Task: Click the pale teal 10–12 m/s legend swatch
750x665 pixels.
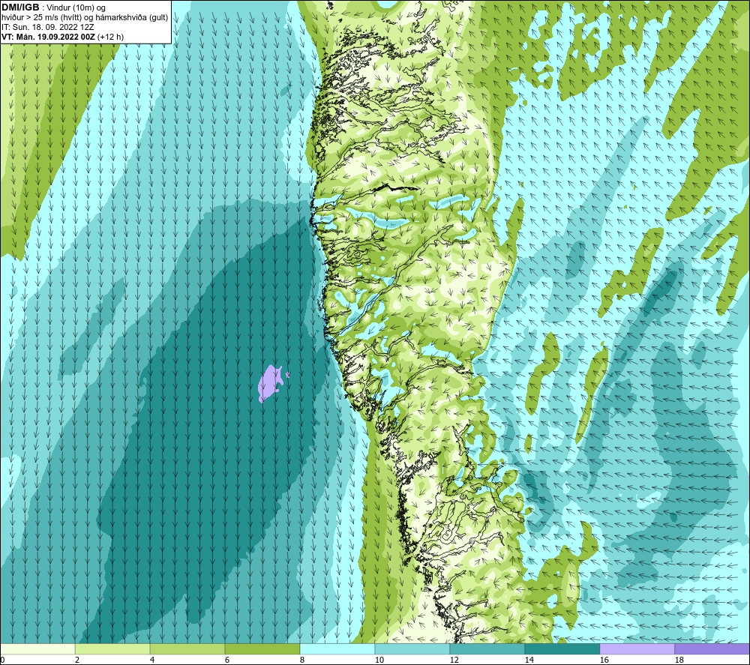Action: tap(412, 649)
